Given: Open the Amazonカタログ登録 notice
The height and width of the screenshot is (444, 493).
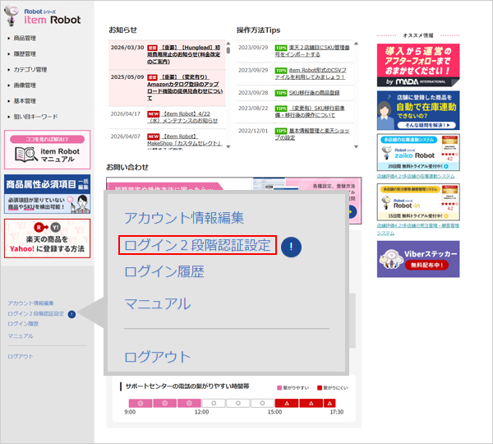Looking at the screenshot, I should (186, 87).
